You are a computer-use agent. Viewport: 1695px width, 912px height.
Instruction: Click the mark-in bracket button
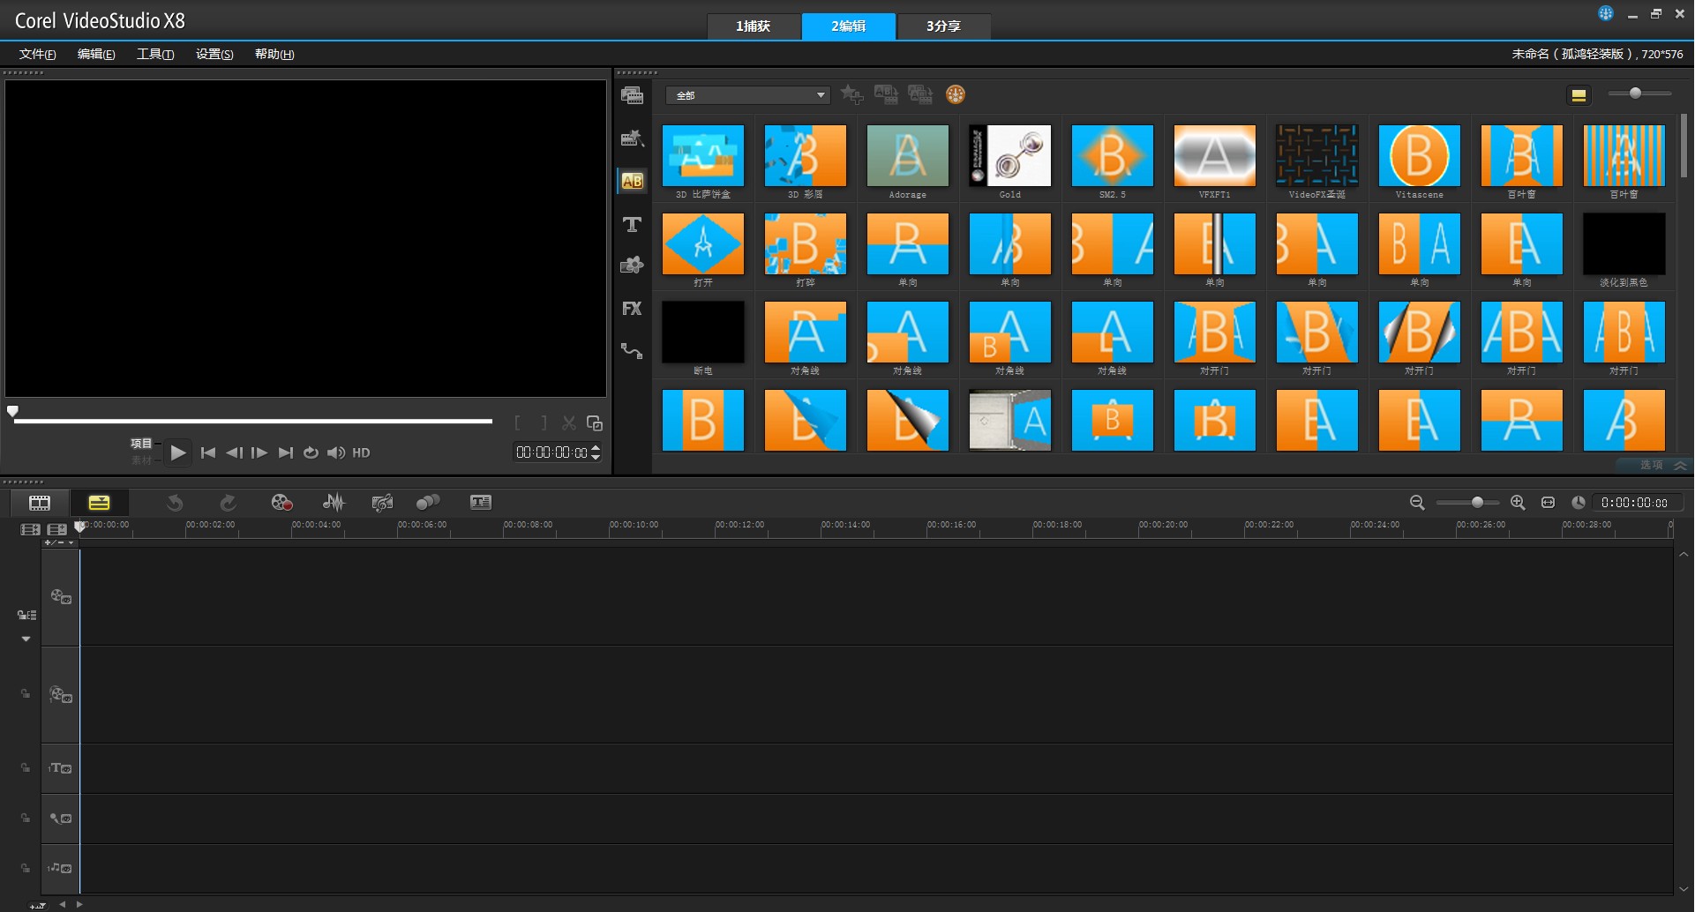pos(518,423)
